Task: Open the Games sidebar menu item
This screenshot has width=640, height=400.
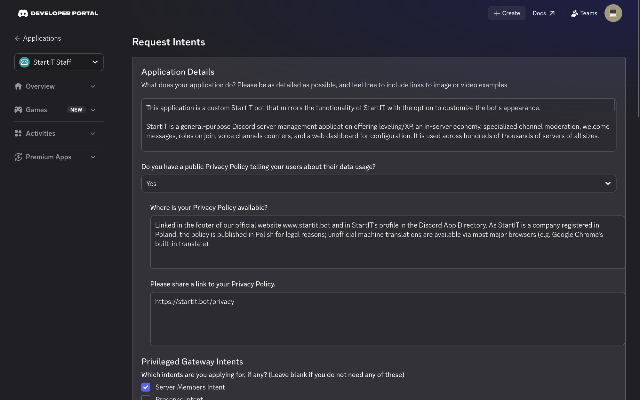Action: [x=59, y=110]
